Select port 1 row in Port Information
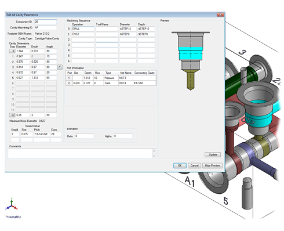Viewport: 284px width, 231px height. coord(111,78)
